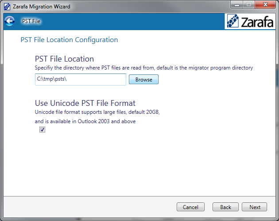This screenshot has width=279, height=221.
Task: Click the "default 20GB" description line
Action: 97,112
